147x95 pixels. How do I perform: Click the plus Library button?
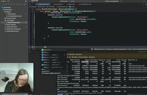coord(144,1)
